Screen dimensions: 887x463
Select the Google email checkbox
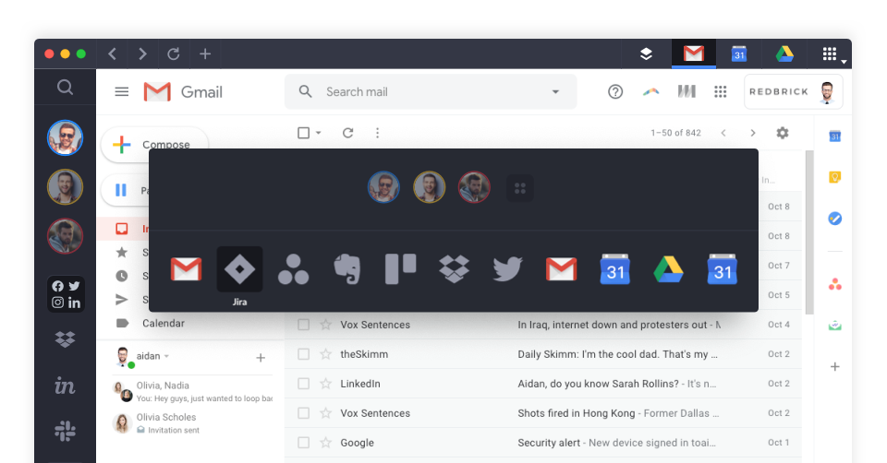coord(304,443)
